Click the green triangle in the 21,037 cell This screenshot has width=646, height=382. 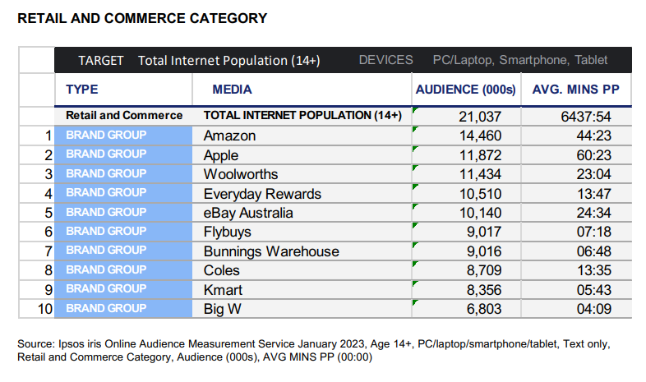click(415, 109)
